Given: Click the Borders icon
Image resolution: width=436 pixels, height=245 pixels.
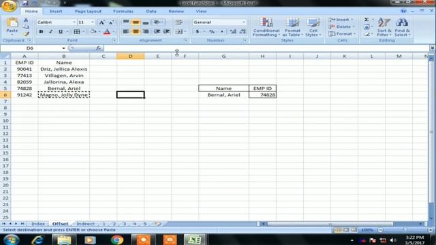Looking at the screenshot, I should [x=77, y=32].
